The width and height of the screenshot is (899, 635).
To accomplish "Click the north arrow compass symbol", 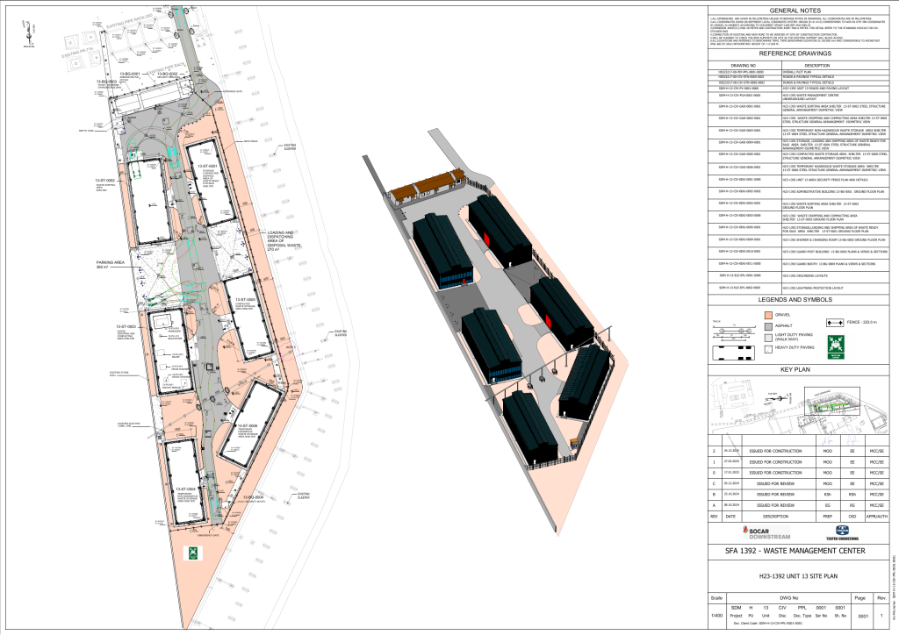I will point(27,34).
